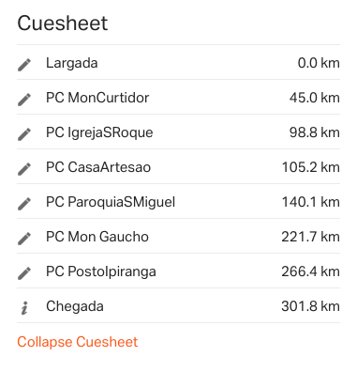
Task: Click the info icon beside Chegada
Action: click(x=24, y=308)
